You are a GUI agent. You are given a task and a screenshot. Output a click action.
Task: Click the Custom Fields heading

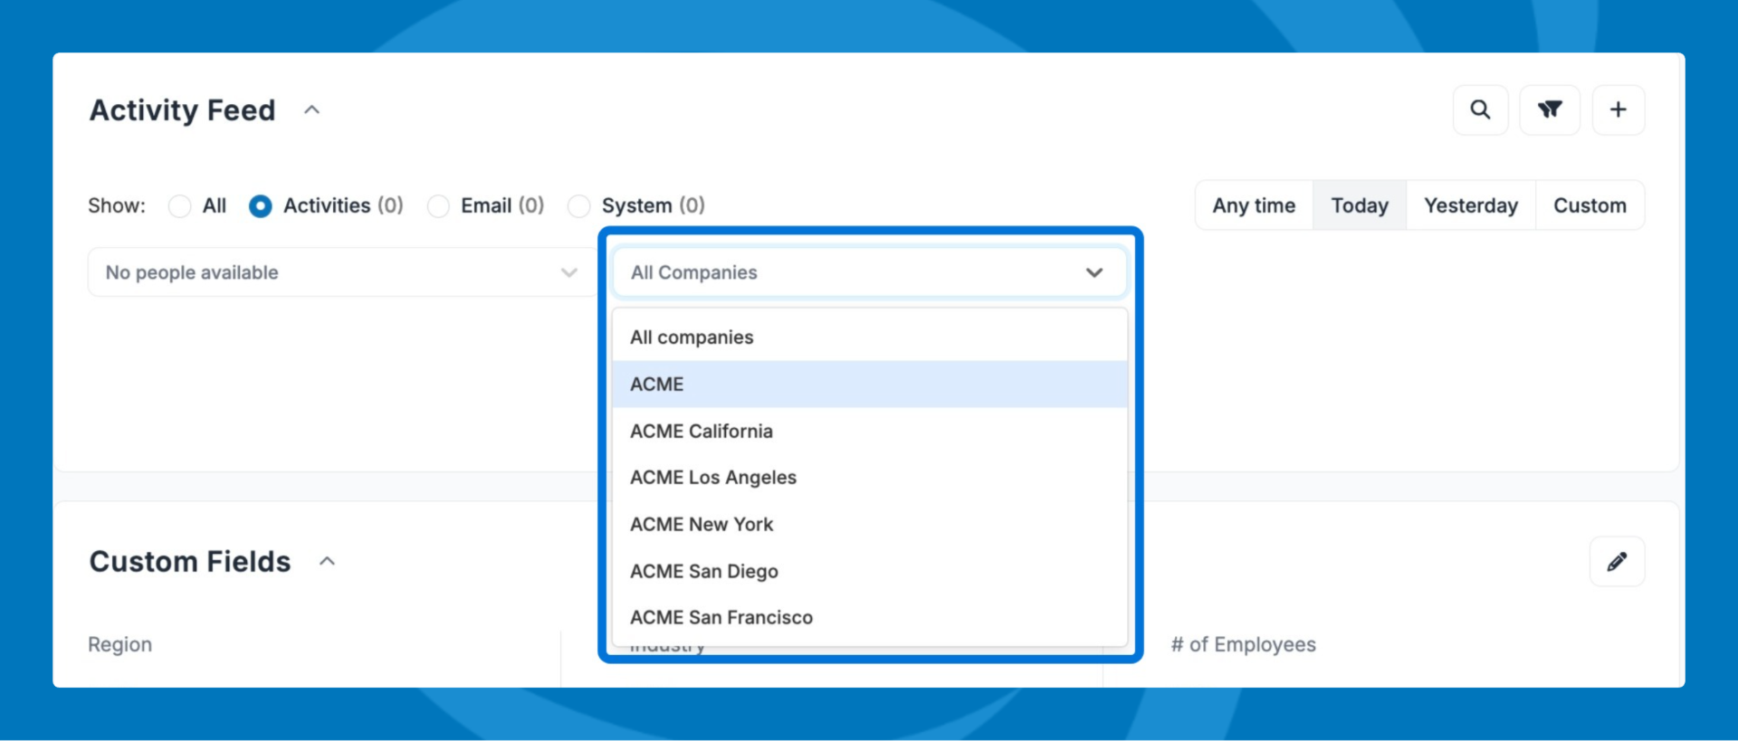pos(190,562)
